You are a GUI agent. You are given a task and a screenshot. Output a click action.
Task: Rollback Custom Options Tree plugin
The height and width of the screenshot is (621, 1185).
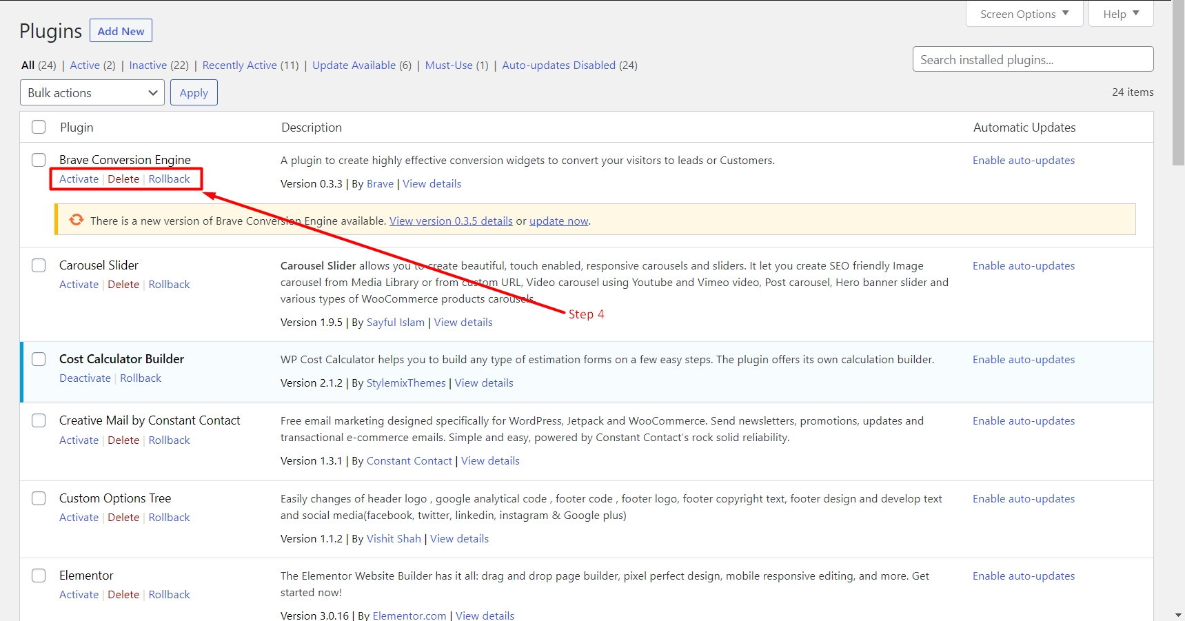[169, 517]
